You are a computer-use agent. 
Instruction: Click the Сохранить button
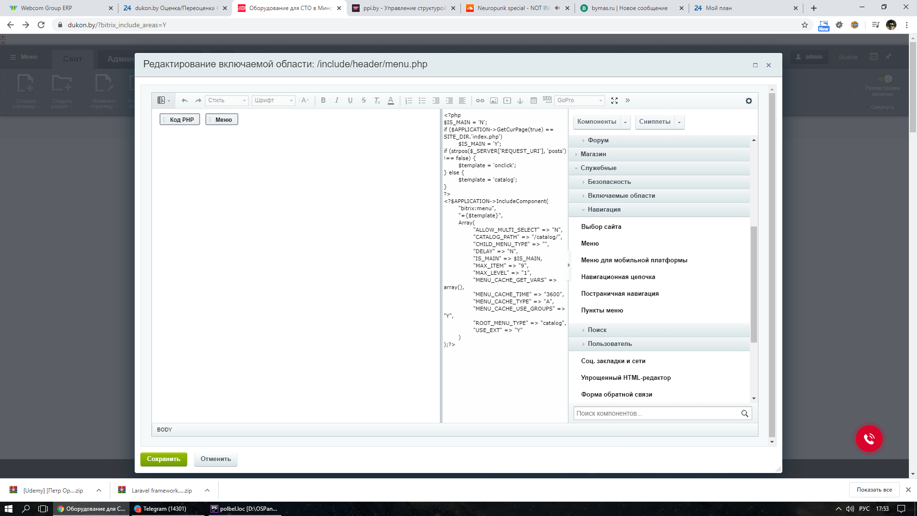click(163, 459)
